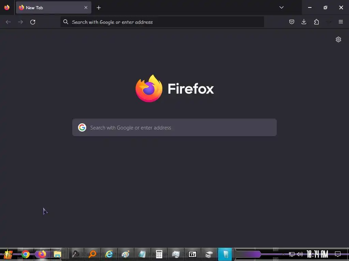Screen dimensions: 349x261
Task: Open the volume control tray icon
Action: [x=300, y=254]
